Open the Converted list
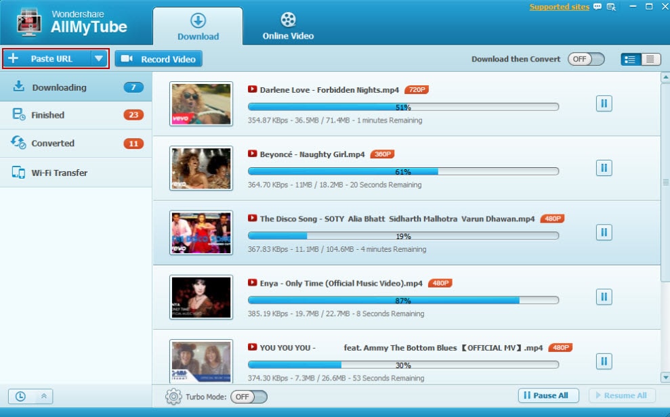Screen dimensions: 670x417 pyautogui.click(x=76, y=144)
